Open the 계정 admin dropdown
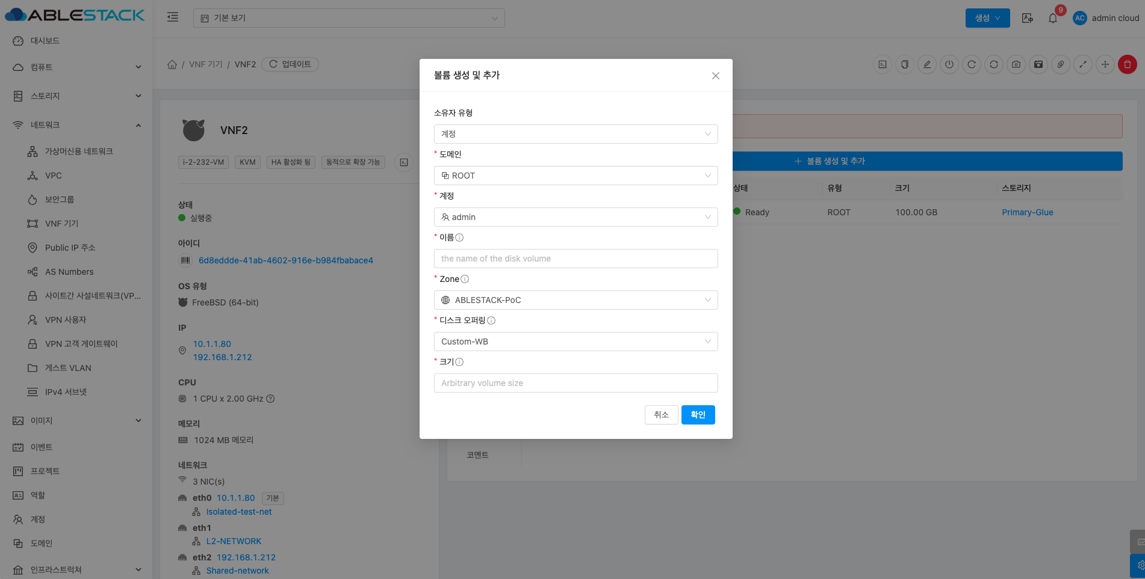The width and height of the screenshot is (1145, 579). pos(576,217)
